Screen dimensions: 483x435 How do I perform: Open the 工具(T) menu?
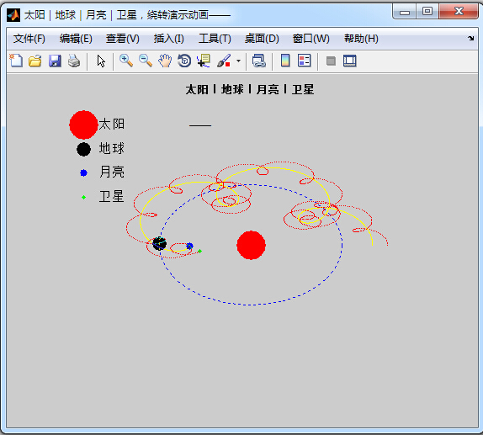tap(215, 39)
